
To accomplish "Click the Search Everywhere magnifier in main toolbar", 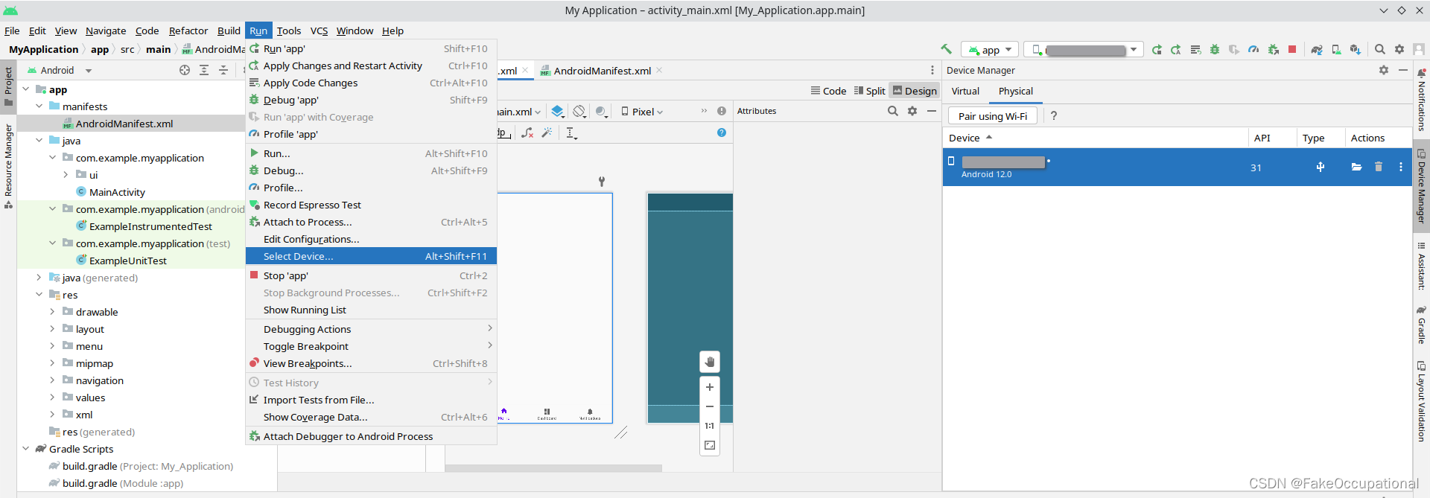I will (x=1380, y=49).
